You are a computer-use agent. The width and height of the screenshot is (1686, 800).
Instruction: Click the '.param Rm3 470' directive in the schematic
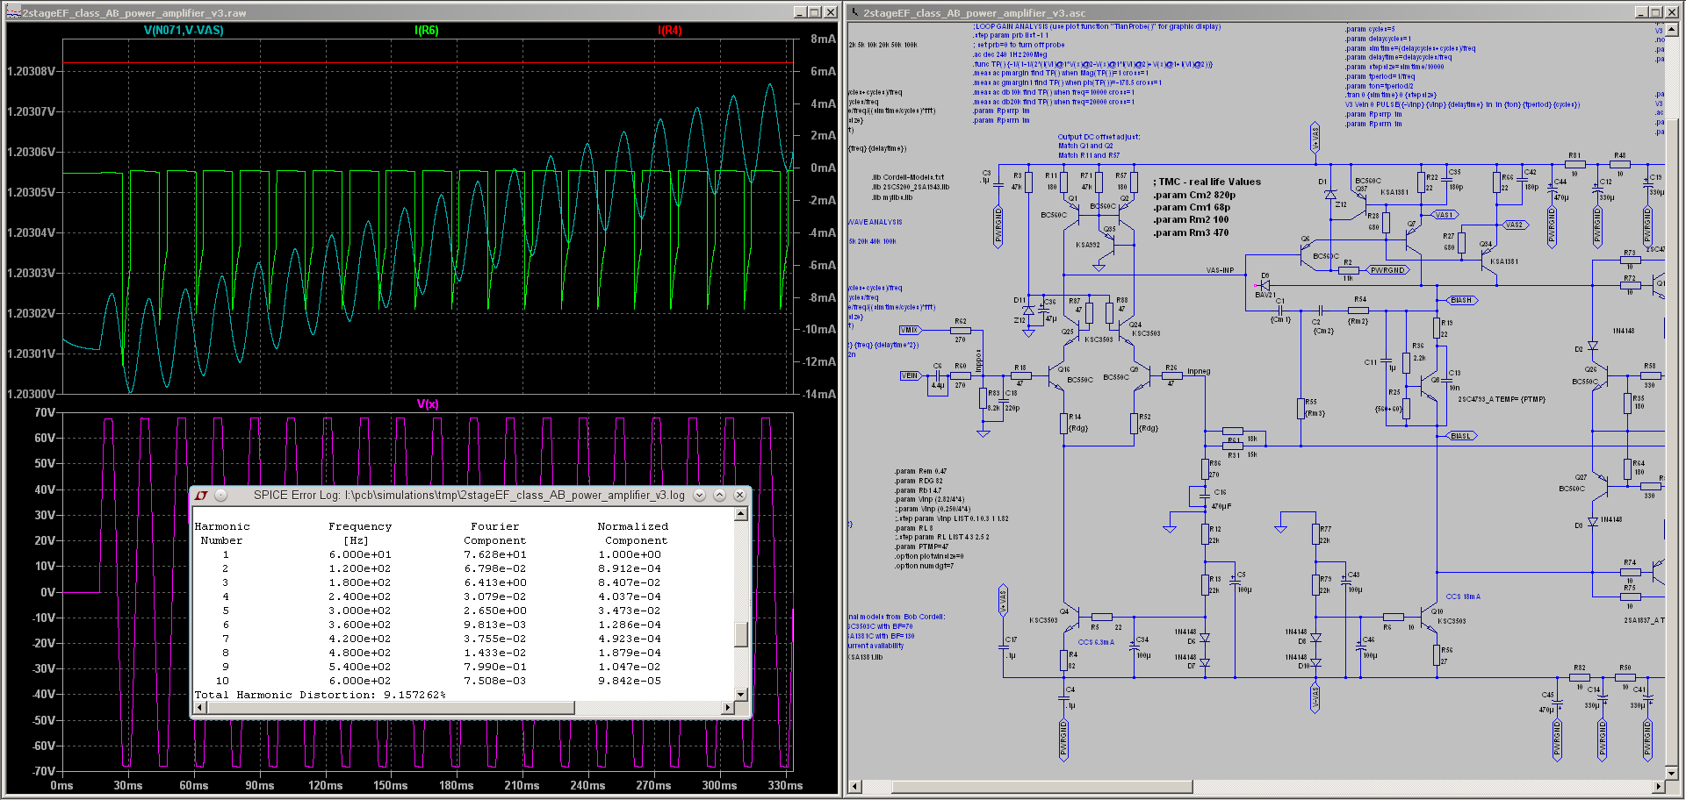pyautogui.click(x=1191, y=232)
